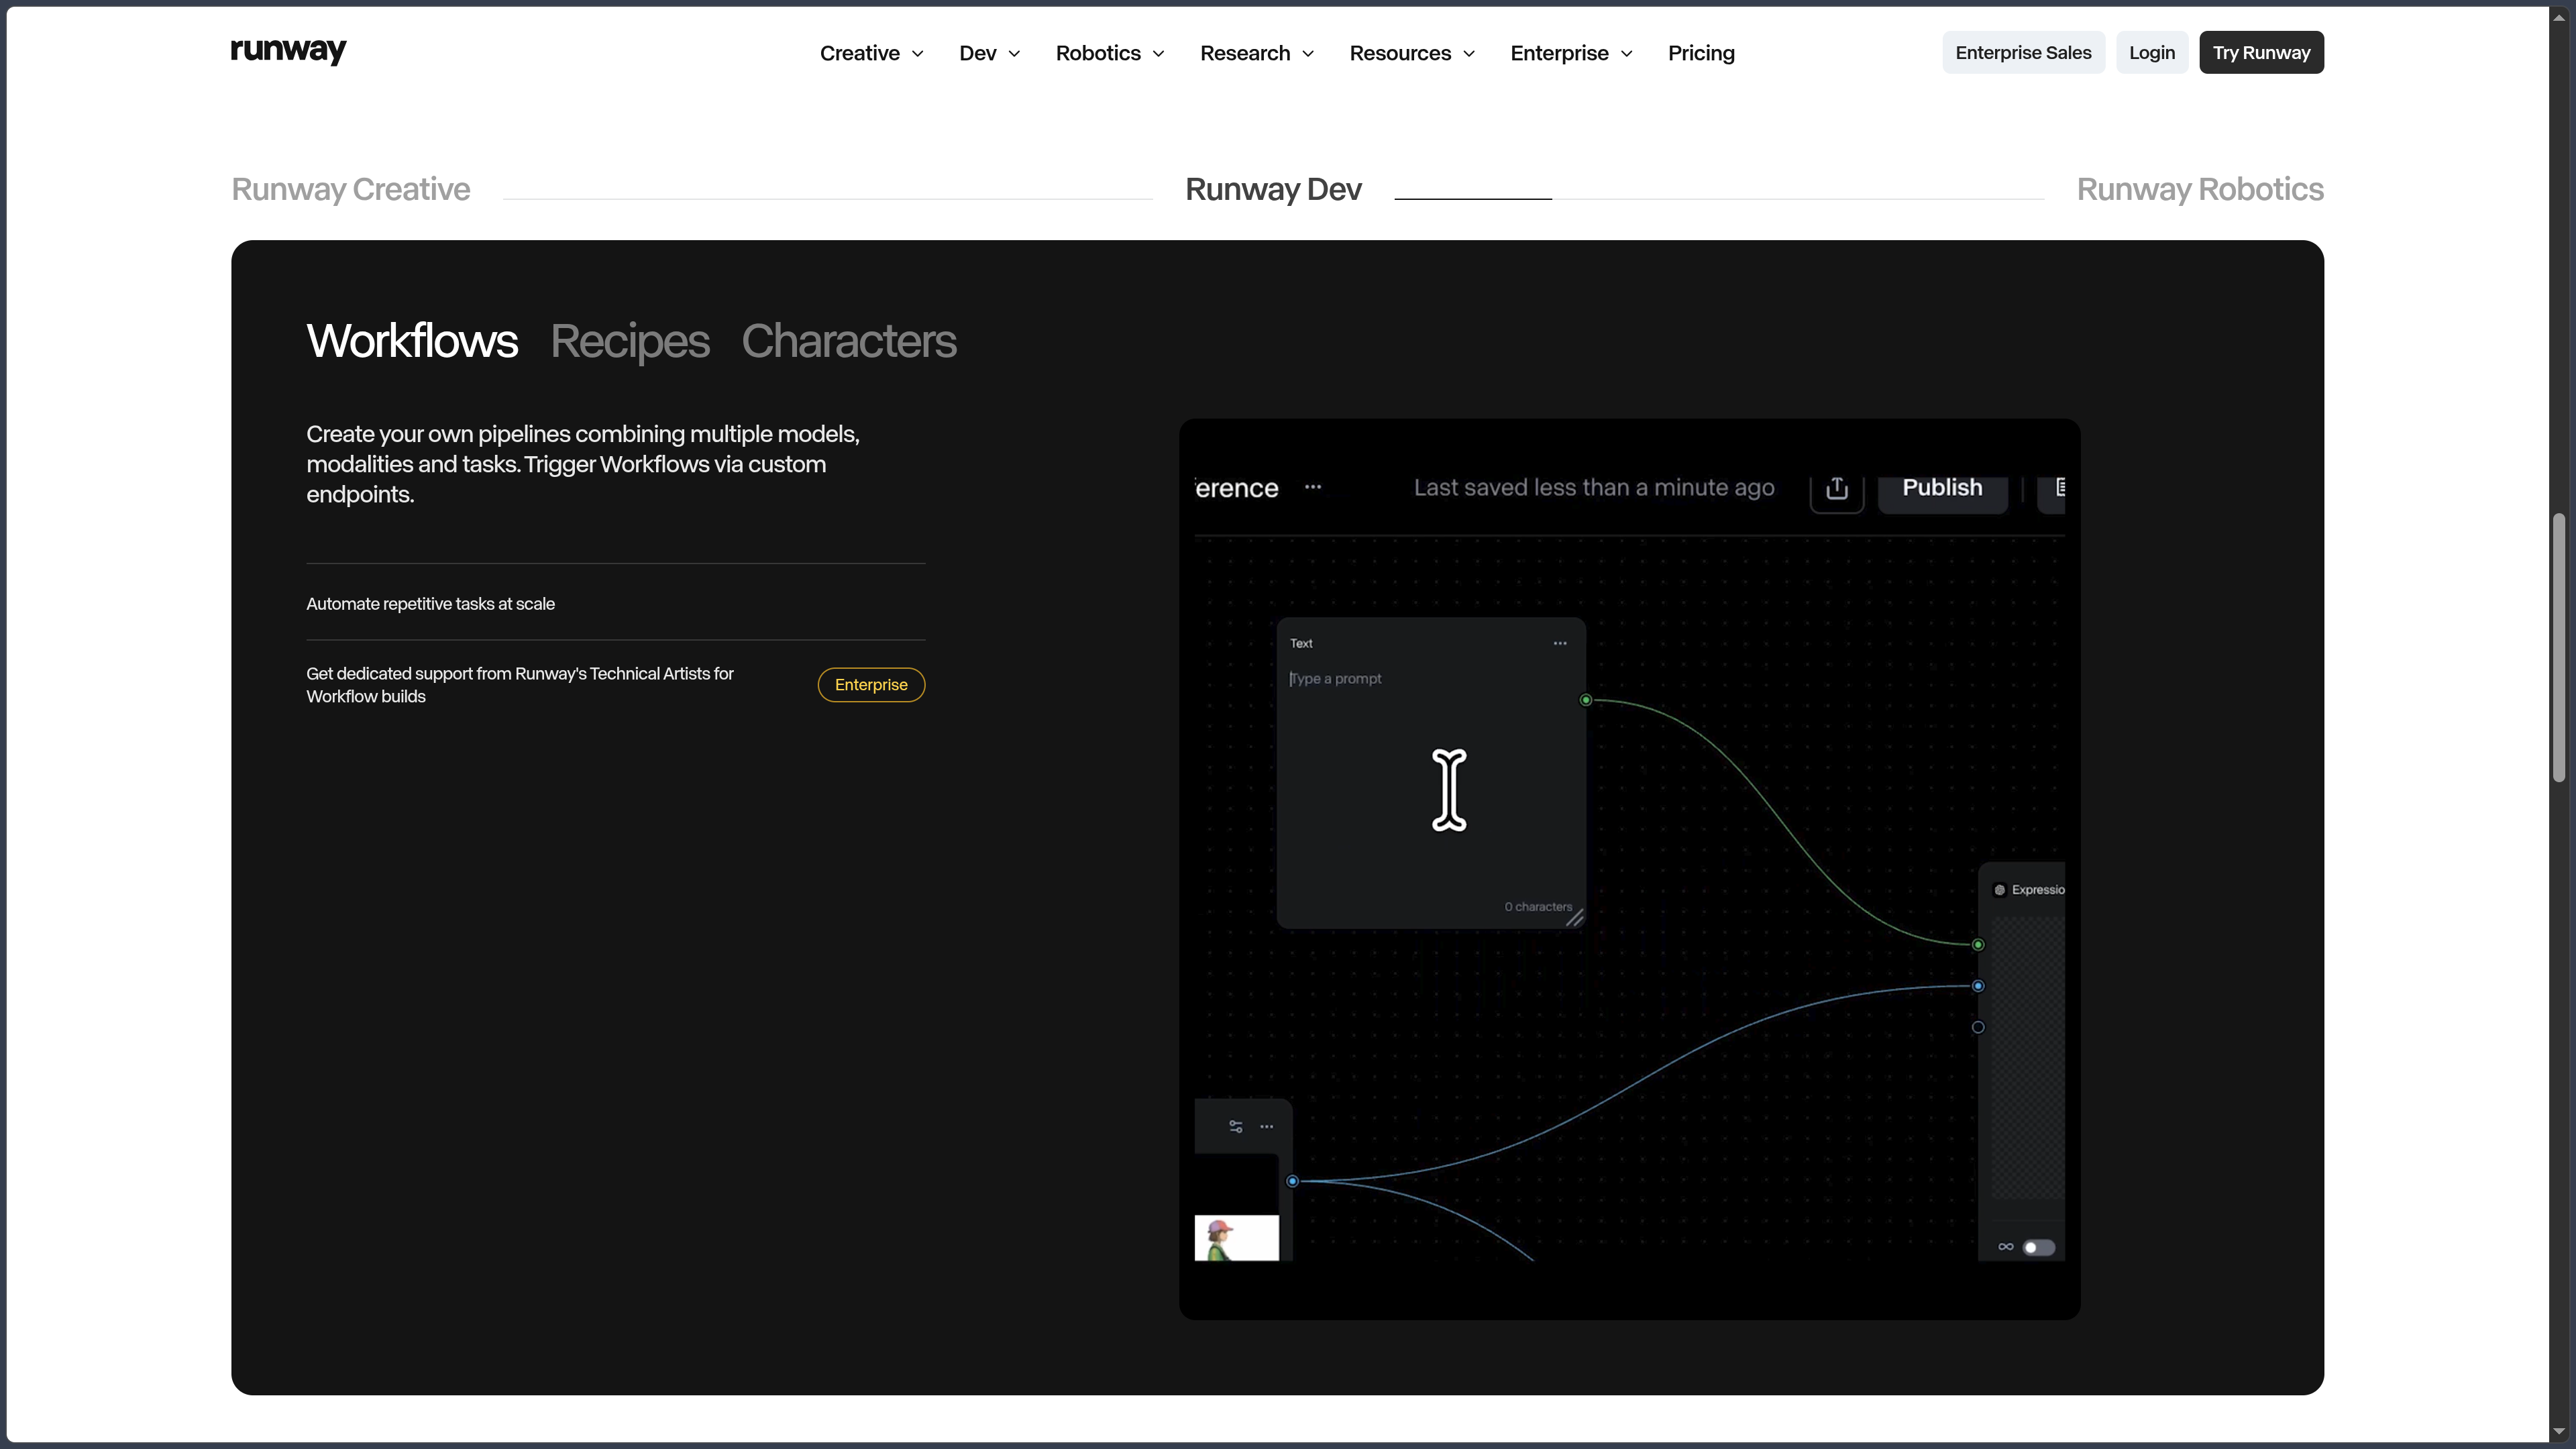Image resolution: width=2576 pixels, height=1449 pixels.
Task: Click the '0 characters' counter text
Action: coord(1538,907)
